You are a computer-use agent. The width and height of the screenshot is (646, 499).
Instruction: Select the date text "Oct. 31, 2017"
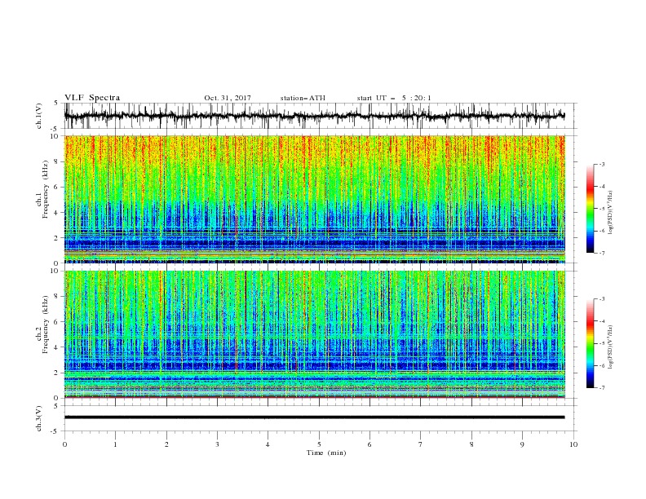pyautogui.click(x=228, y=98)
